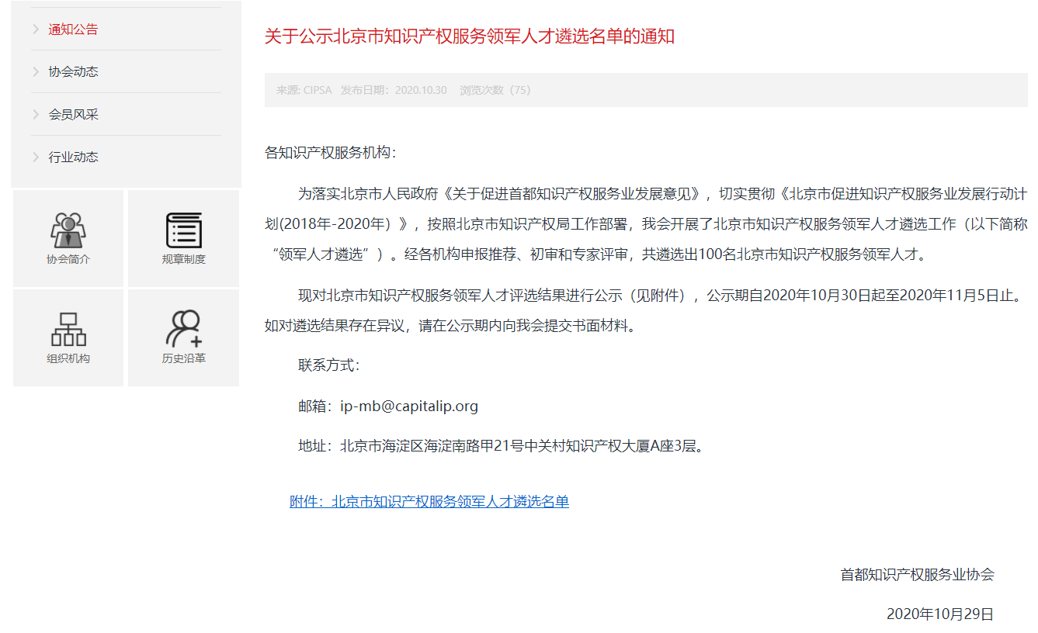Go to the 协会动态 sidebar section
Screen dimensions: 1038x633
[x=74, y=72]
